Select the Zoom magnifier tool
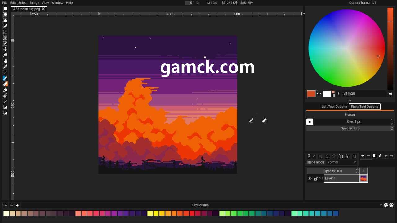Image resolution: width=397 pixels, height=223 pixels. point(5,55)
